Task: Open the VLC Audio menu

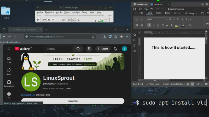Action: (59, 12)
